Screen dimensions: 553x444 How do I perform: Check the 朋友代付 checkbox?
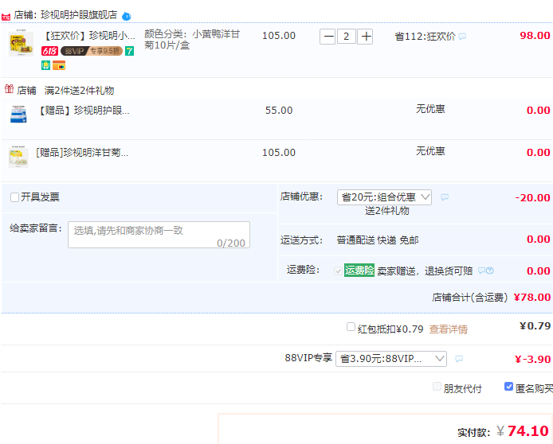pos(437,387)
